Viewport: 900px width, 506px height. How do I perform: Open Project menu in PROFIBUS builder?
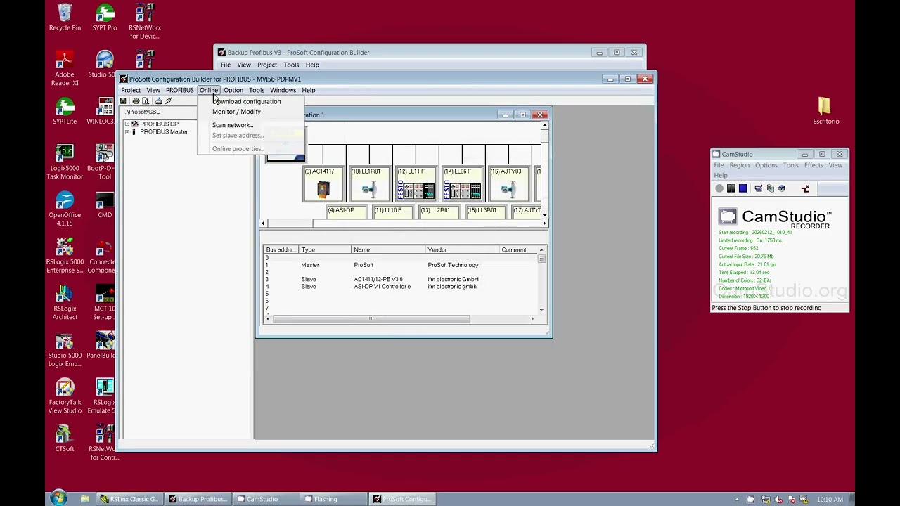click(x=131, y=90)
